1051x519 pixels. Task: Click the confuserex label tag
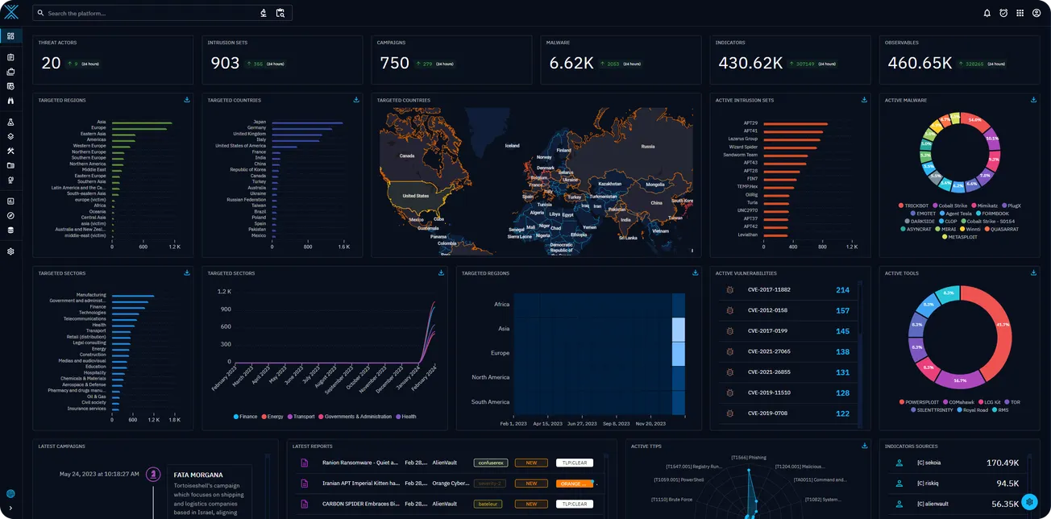click(x=491, y=463)
